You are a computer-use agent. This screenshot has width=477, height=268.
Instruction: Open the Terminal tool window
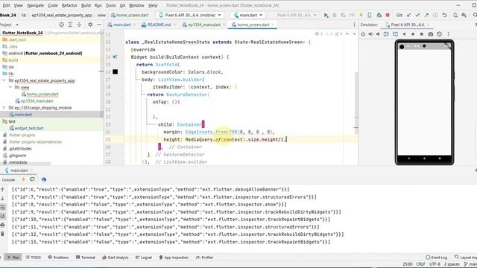pyautogui.click(x=86, y=258)
